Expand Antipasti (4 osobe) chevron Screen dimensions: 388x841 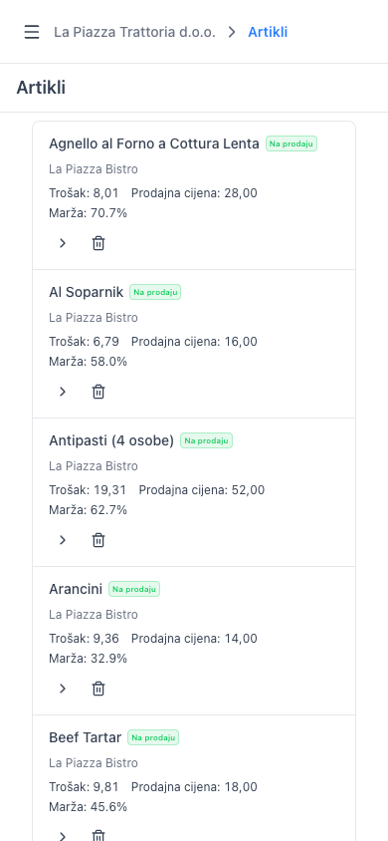63,540
